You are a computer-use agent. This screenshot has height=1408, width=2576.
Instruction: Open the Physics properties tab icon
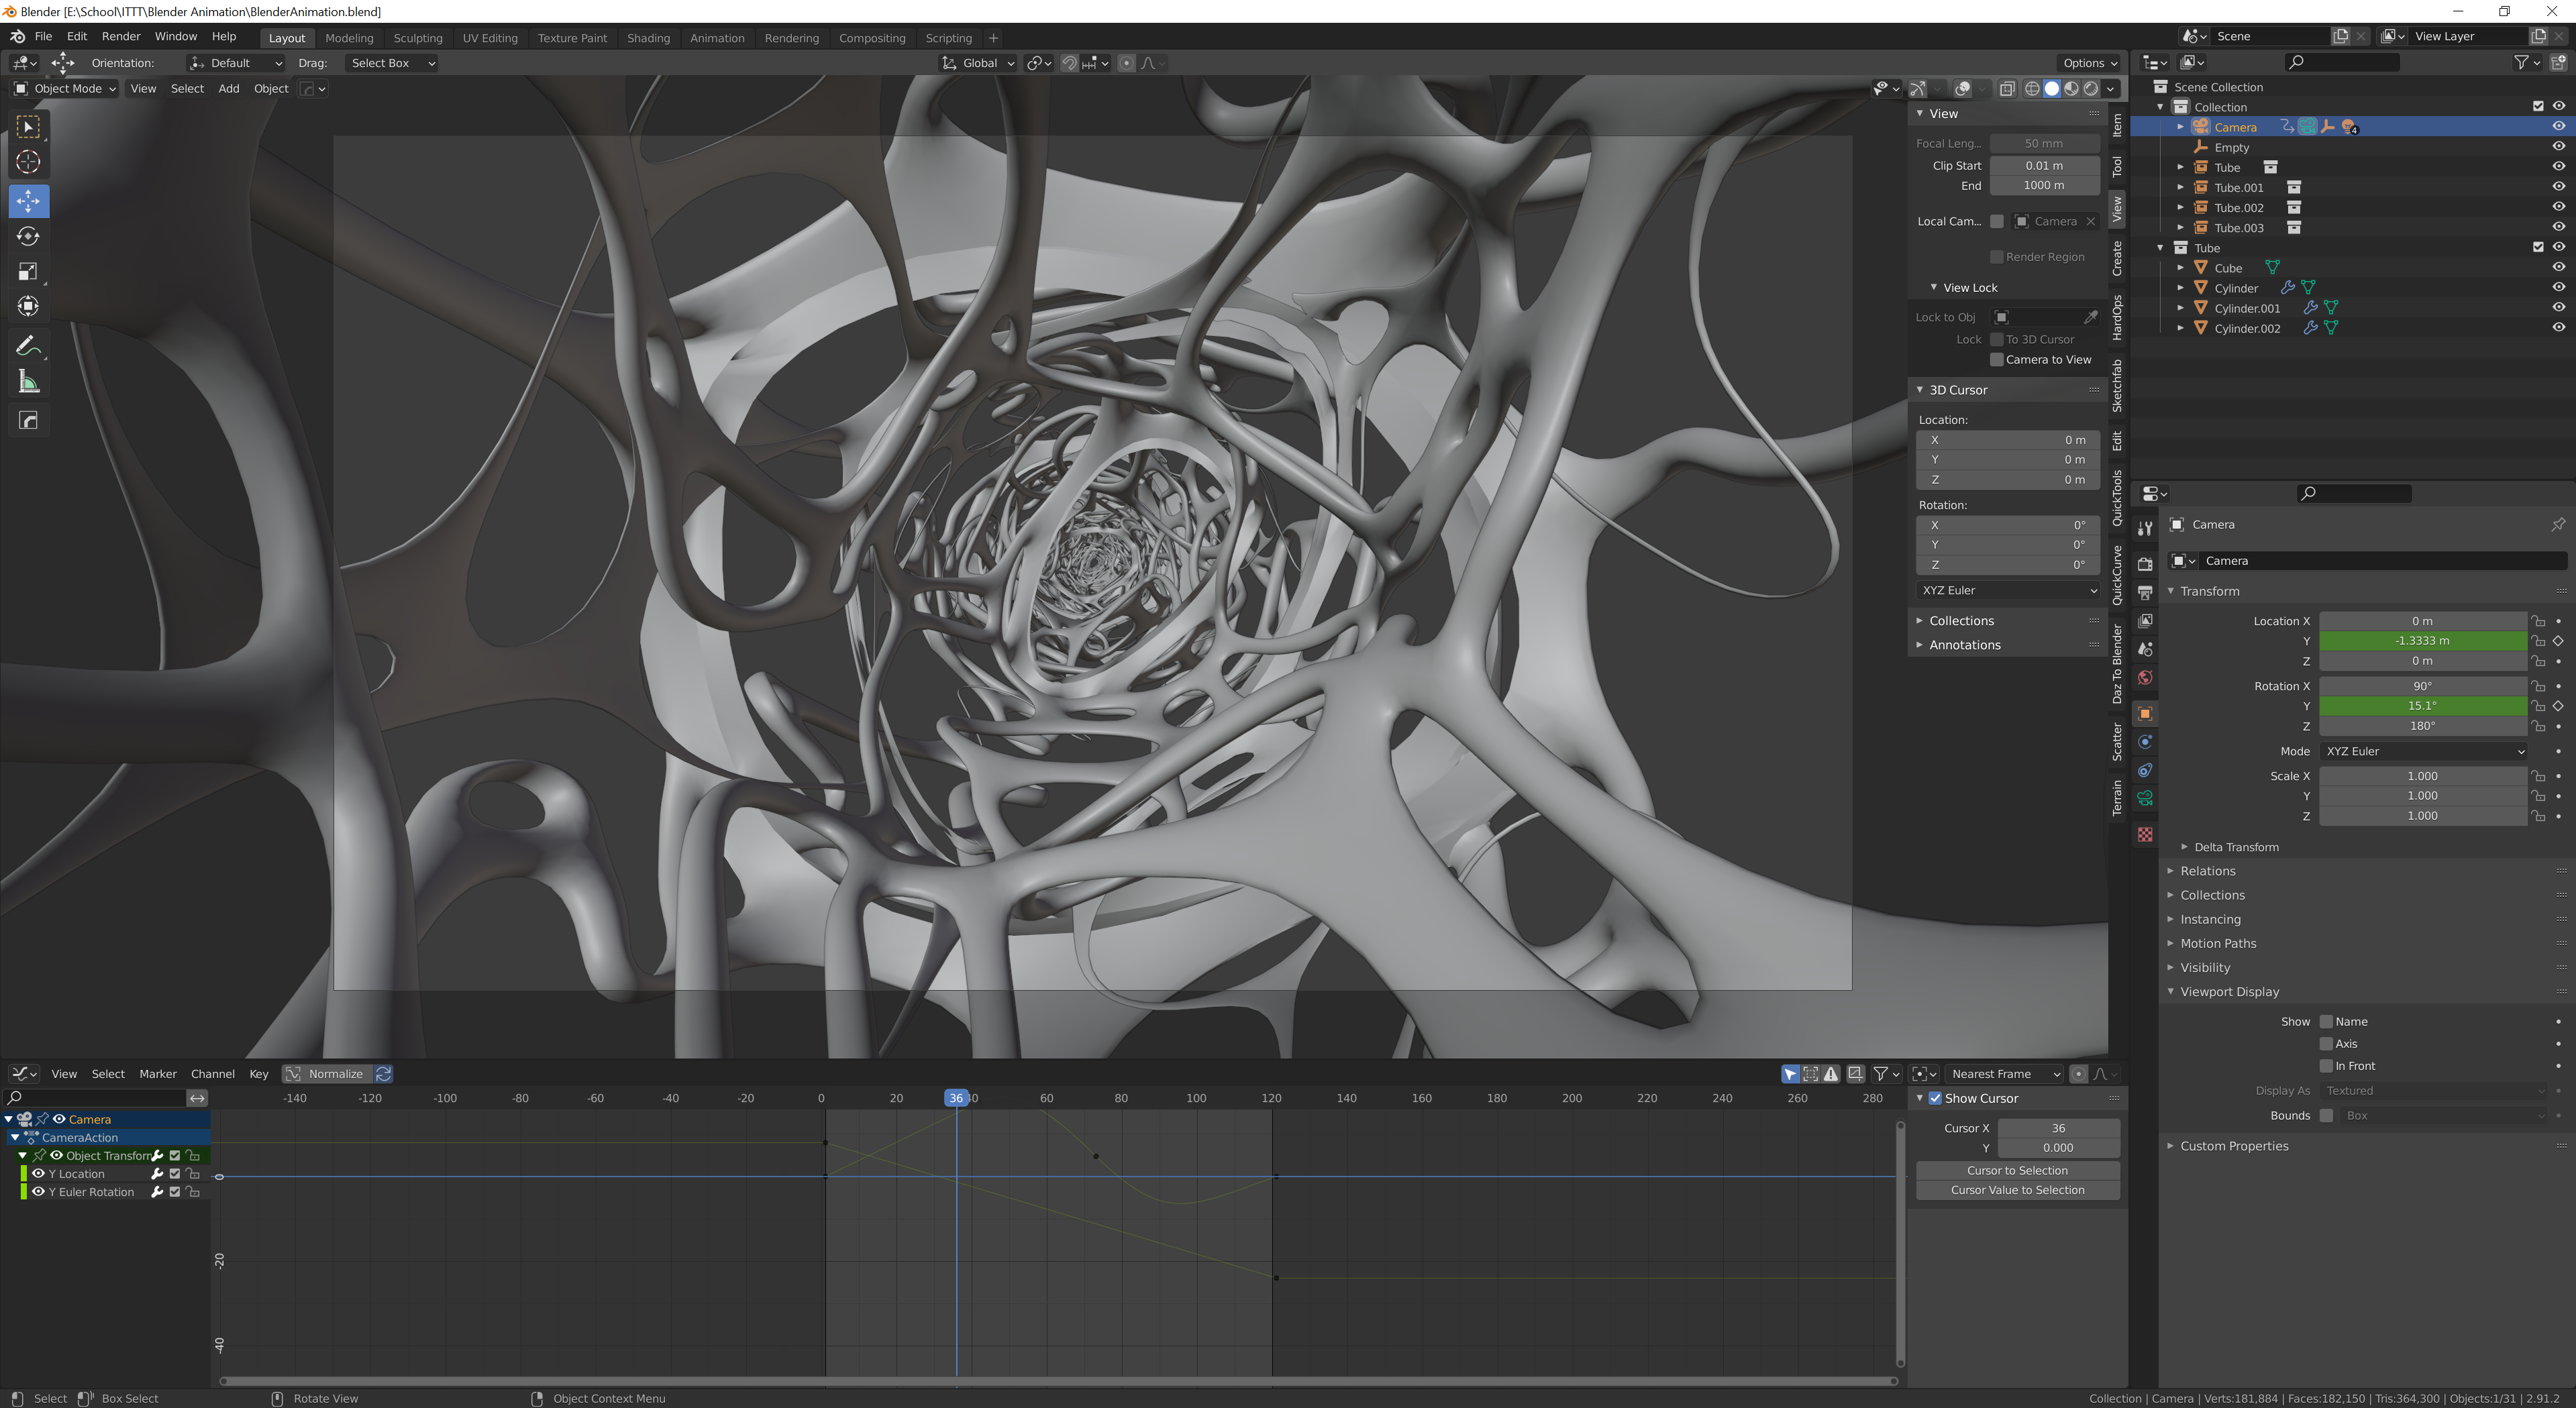[2144, 742]
